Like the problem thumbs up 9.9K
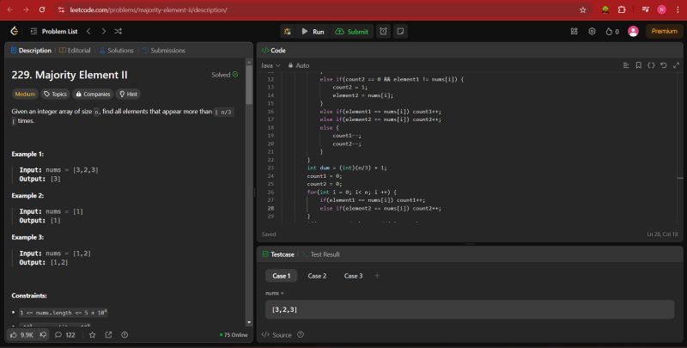The height and width of the screenshot is (348, 687). [x=21, y=335]
